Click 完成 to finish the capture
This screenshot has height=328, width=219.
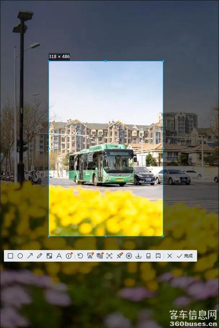[185, 256]
